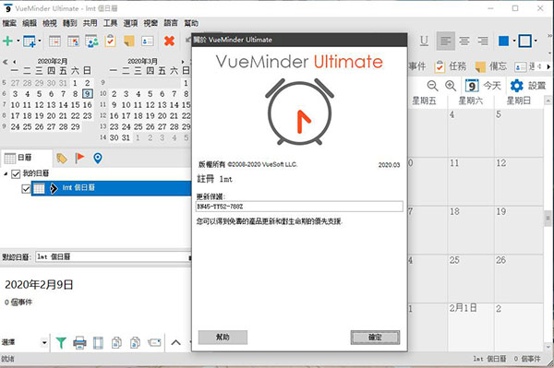Click the second copy documents icon
Image resolution: width=554 pixels, height=368 pixels.
(x=136, y=342)
